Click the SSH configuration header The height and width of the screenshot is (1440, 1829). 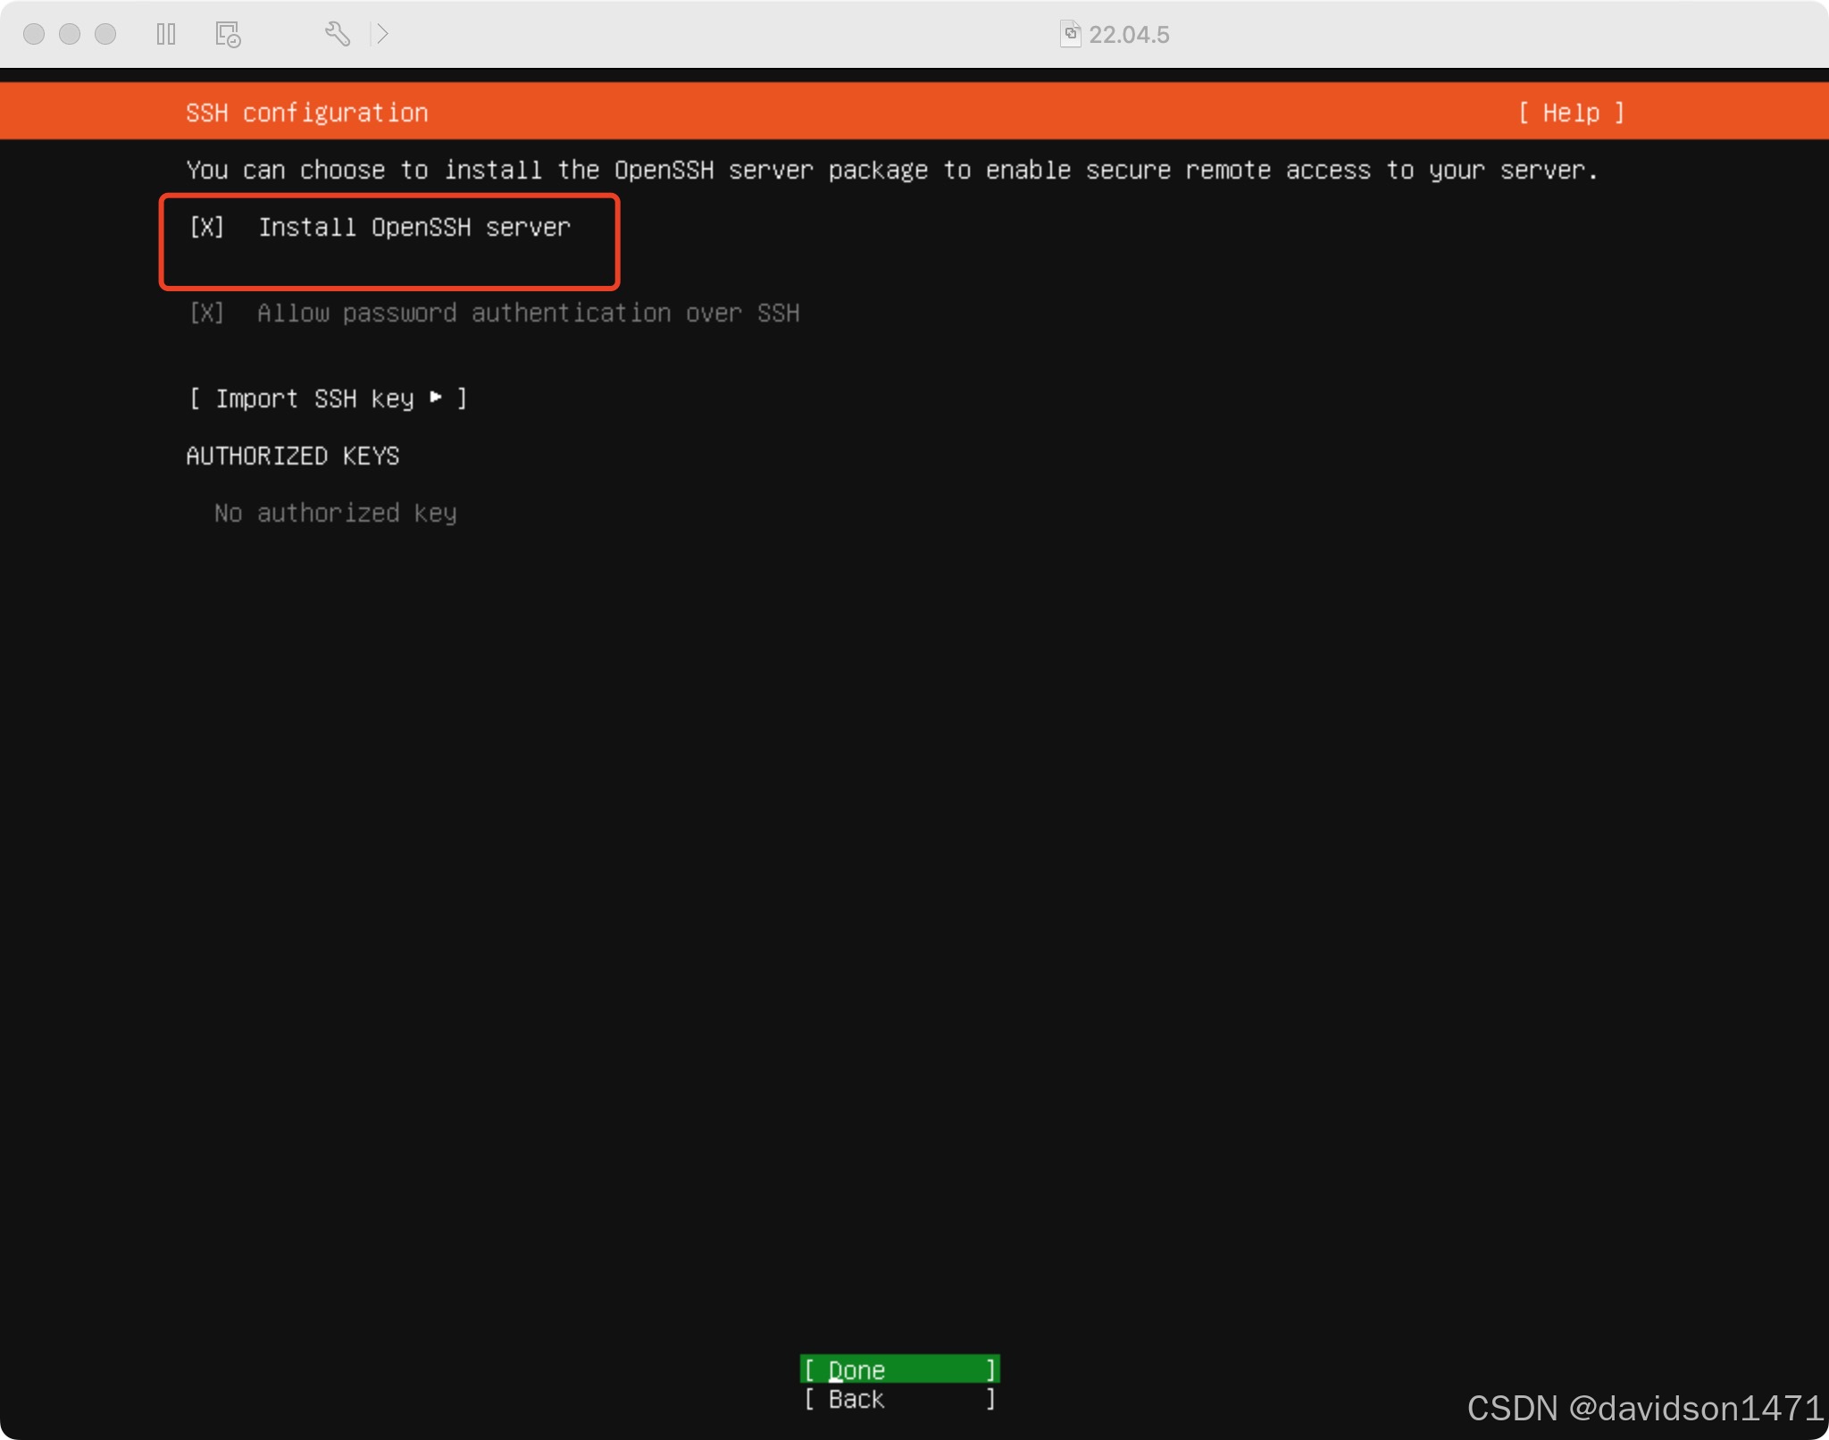tap(307, 113)
